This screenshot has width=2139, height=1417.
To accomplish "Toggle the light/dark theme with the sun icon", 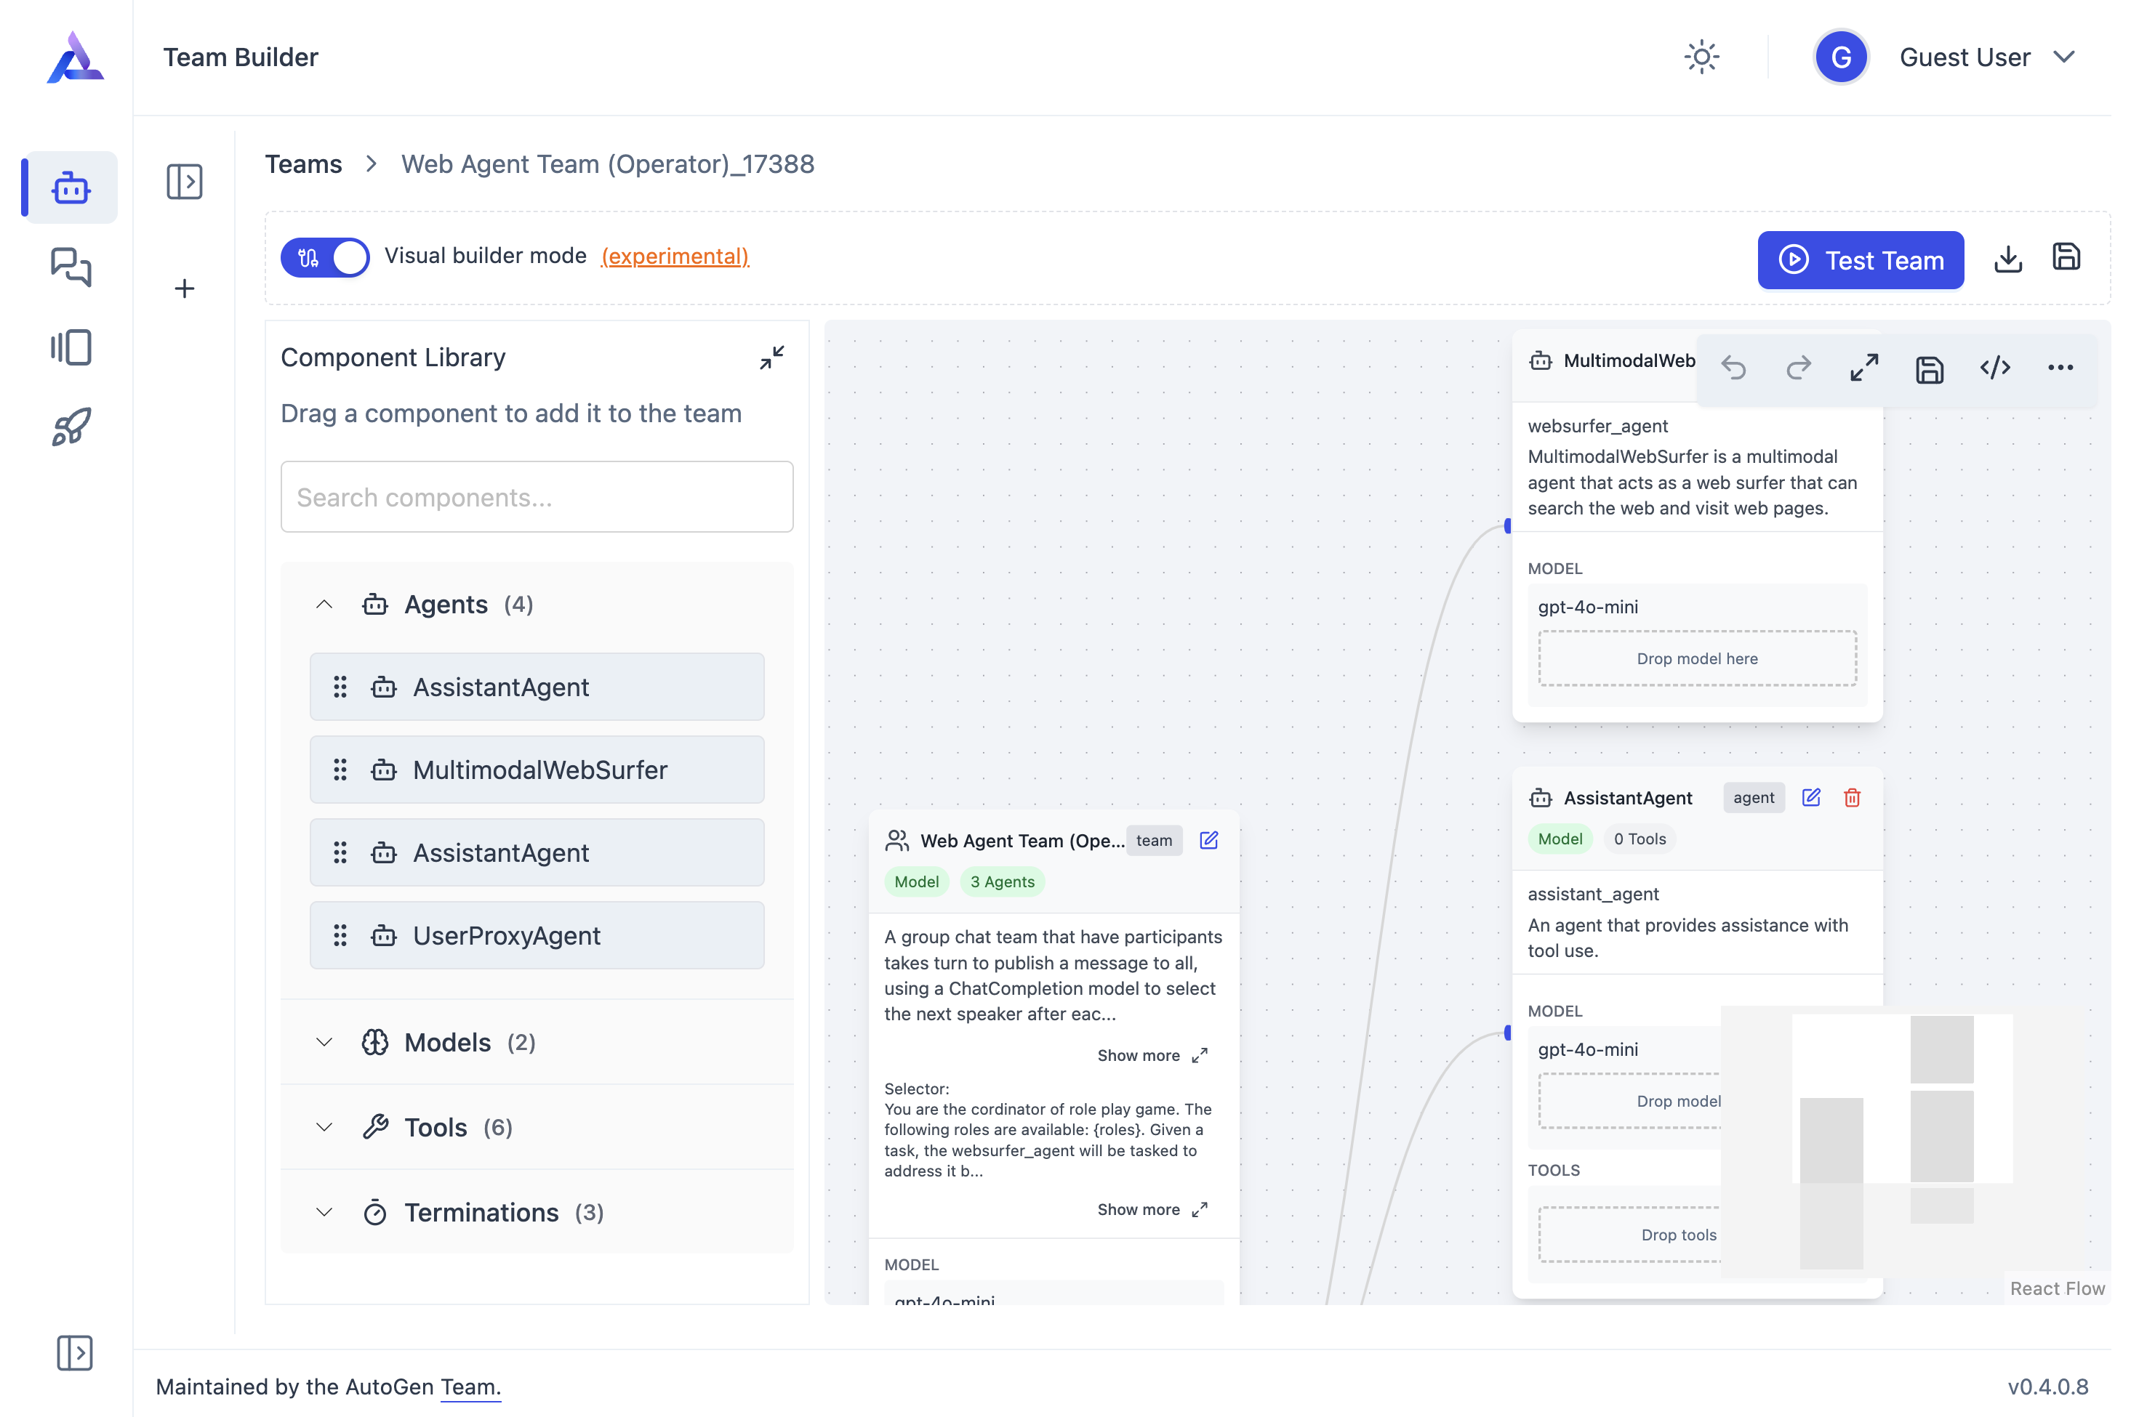I will tap(1701, 56).
